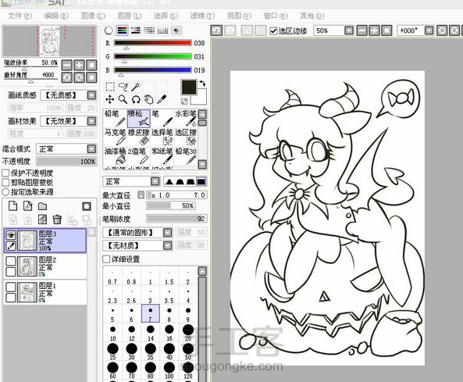This screenshot has width=463, height=382.
Task: Select the Pencil 30 (铅笔30) tool
Action: point(186,156)
